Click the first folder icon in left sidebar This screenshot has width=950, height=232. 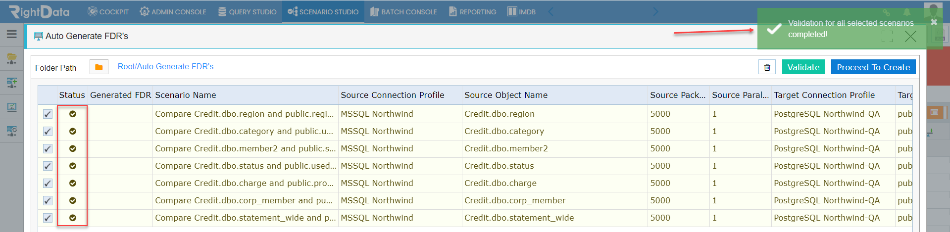pos(11,58)
